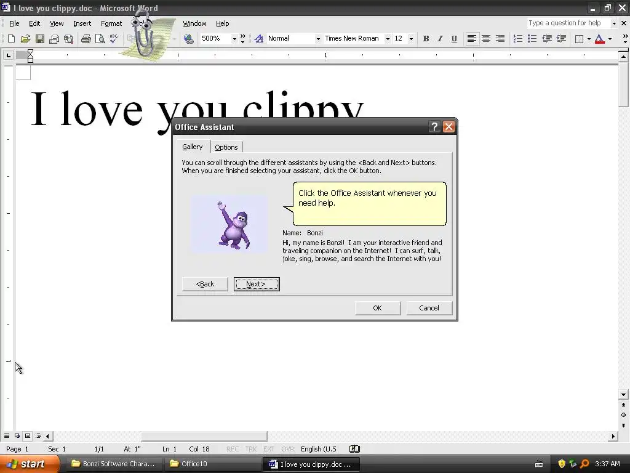Click the Search toolbar icon
630x473 pixels.
(x=69, y=39)
